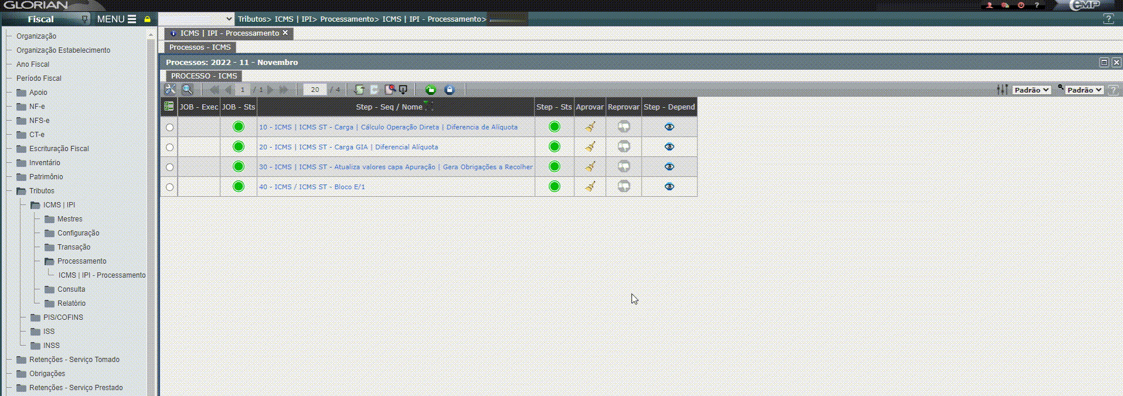Viewport: 1123px width, 396px height.
Task: Click the yellow lock icon beside MENU
Action: (x=148, y=19)
